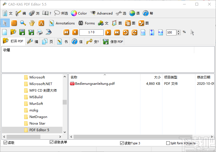This screenshot has width=216, height=152.
Task: Jump to the first page
Action: [66, 32]
